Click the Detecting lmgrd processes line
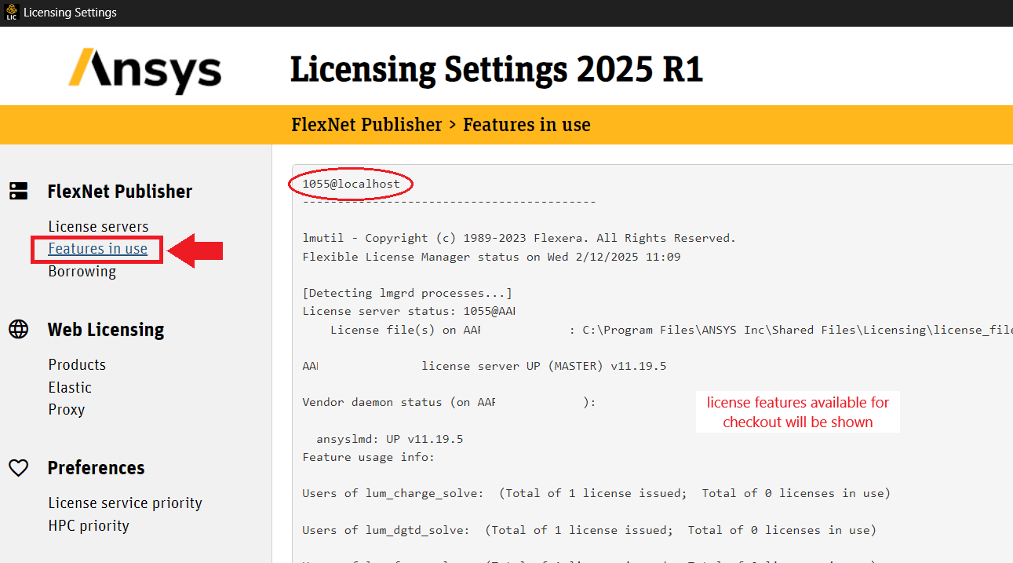This screenshot has width=1013, height=563. [x=407, y=293]
